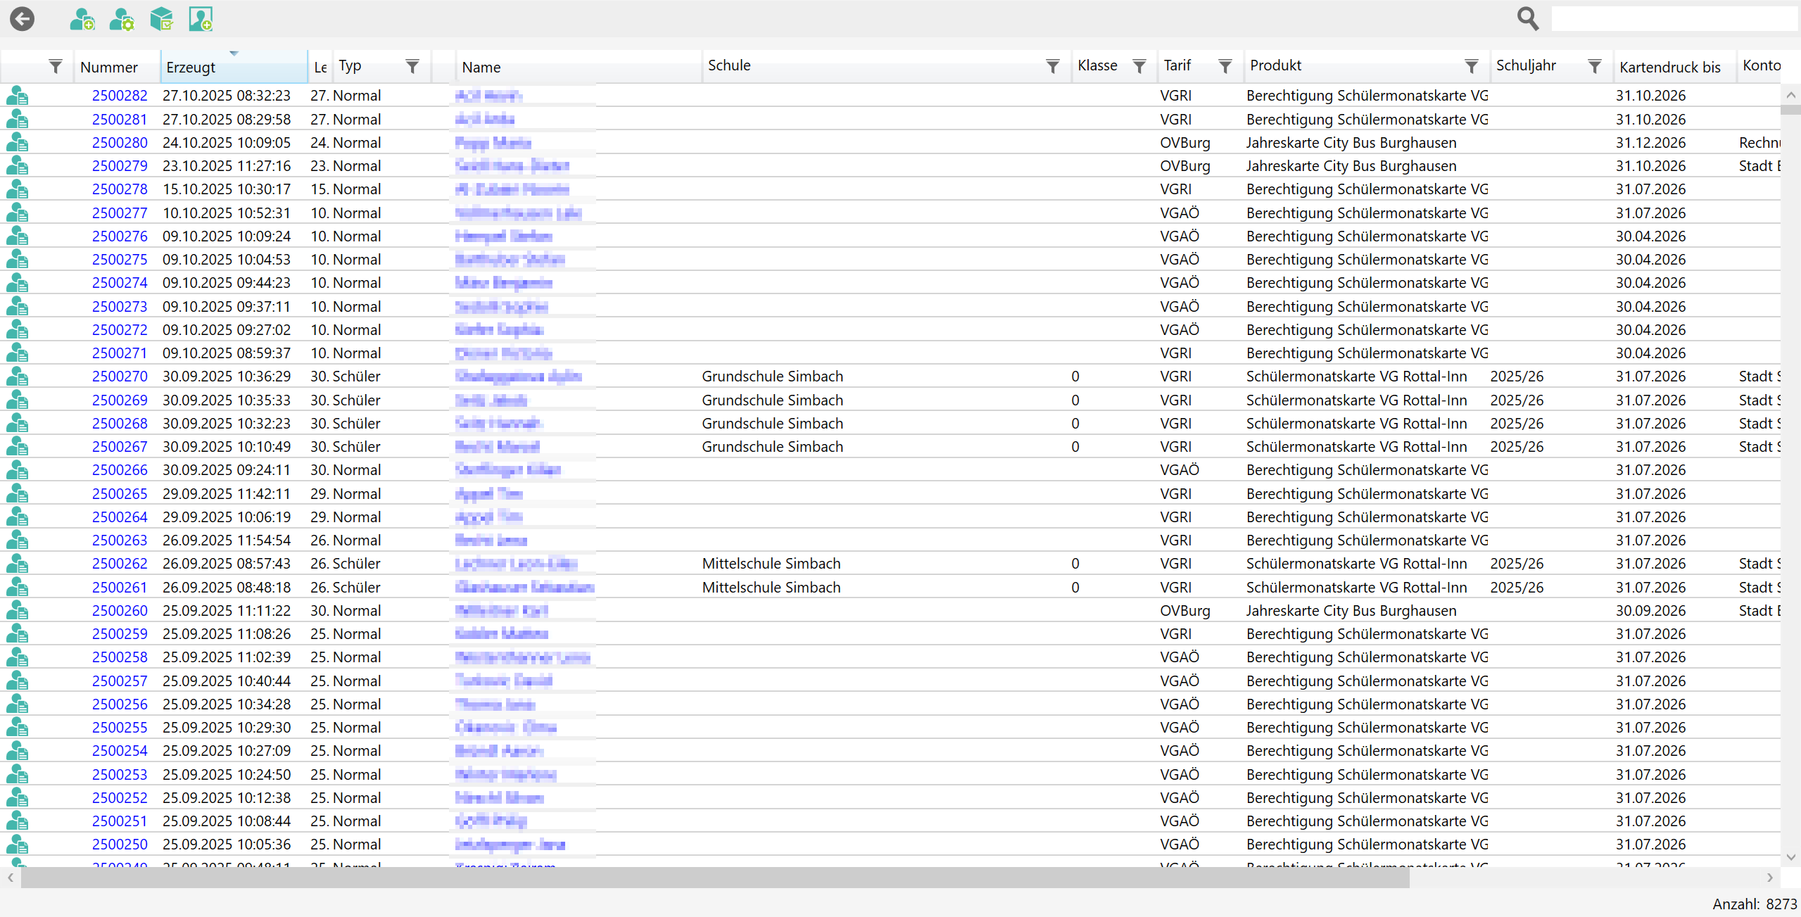Open the Typ column filter

tap(413, 67)
